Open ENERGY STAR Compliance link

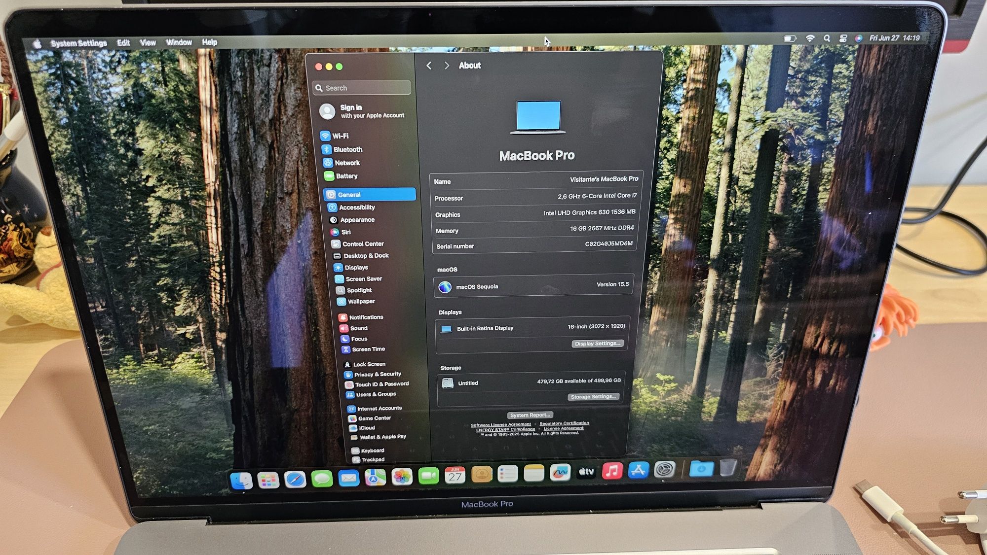click(505, 429)
